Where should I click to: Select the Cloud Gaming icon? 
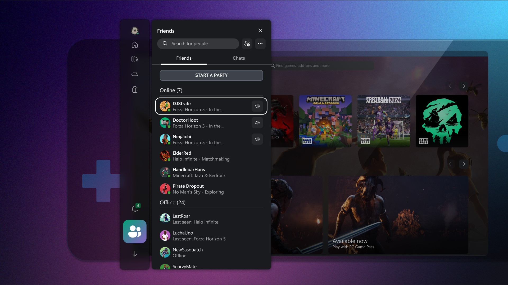[135, 74]
